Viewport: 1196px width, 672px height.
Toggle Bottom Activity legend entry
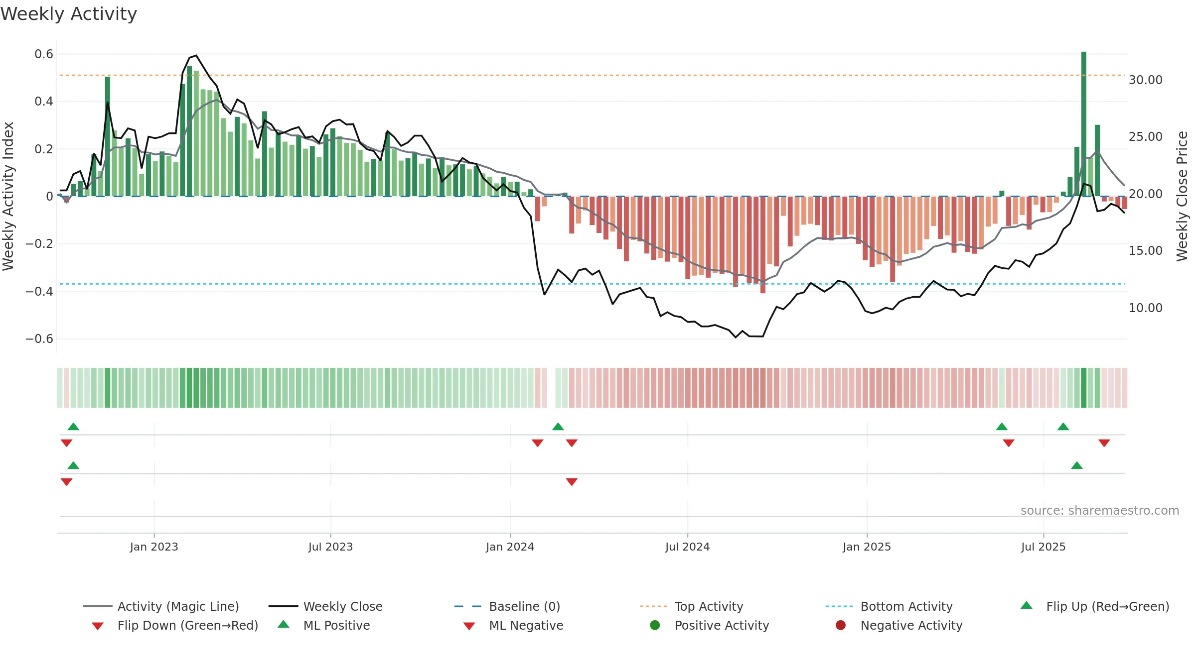pyautogui.click(x=889, y=606)
